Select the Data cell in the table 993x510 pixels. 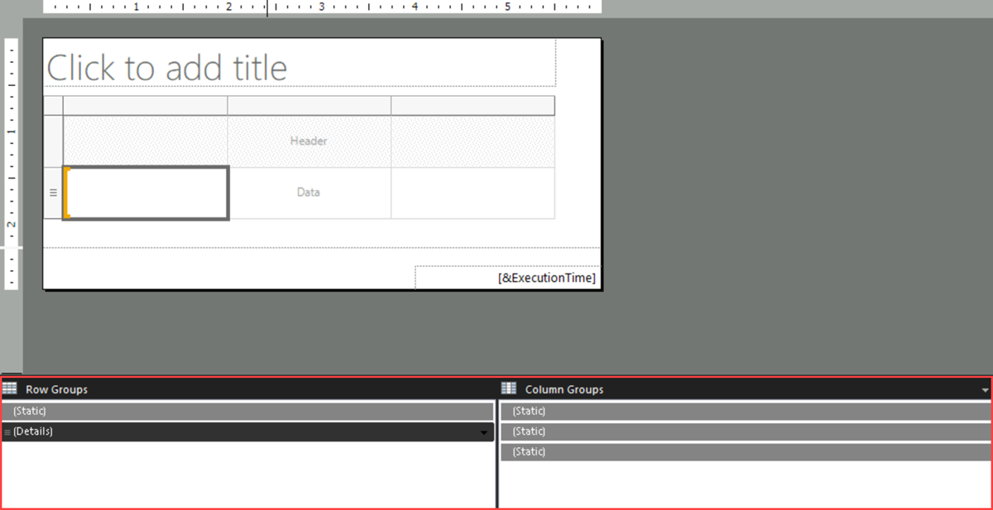308,192
